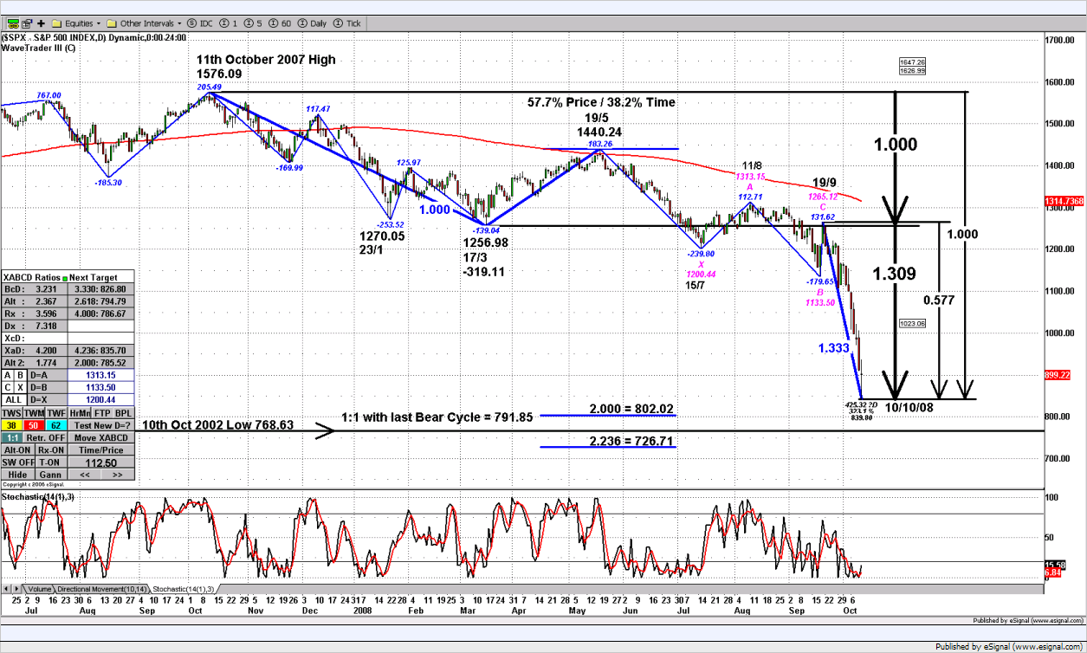Click the HrMn button
Screen dimensions: 1087x653
click(80, 413)
